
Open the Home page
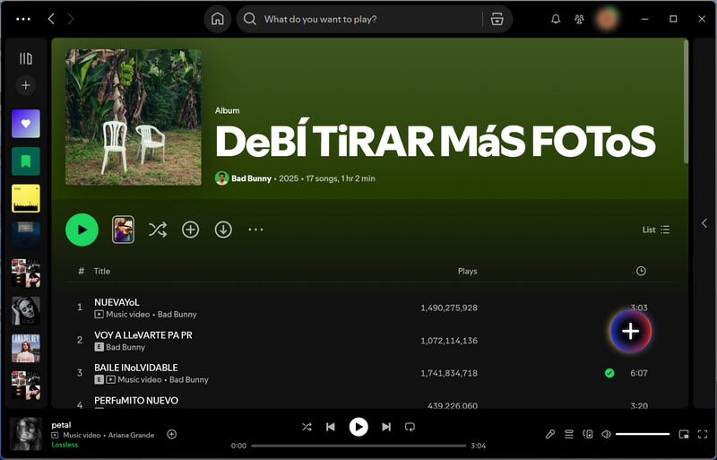pos(218,19)
